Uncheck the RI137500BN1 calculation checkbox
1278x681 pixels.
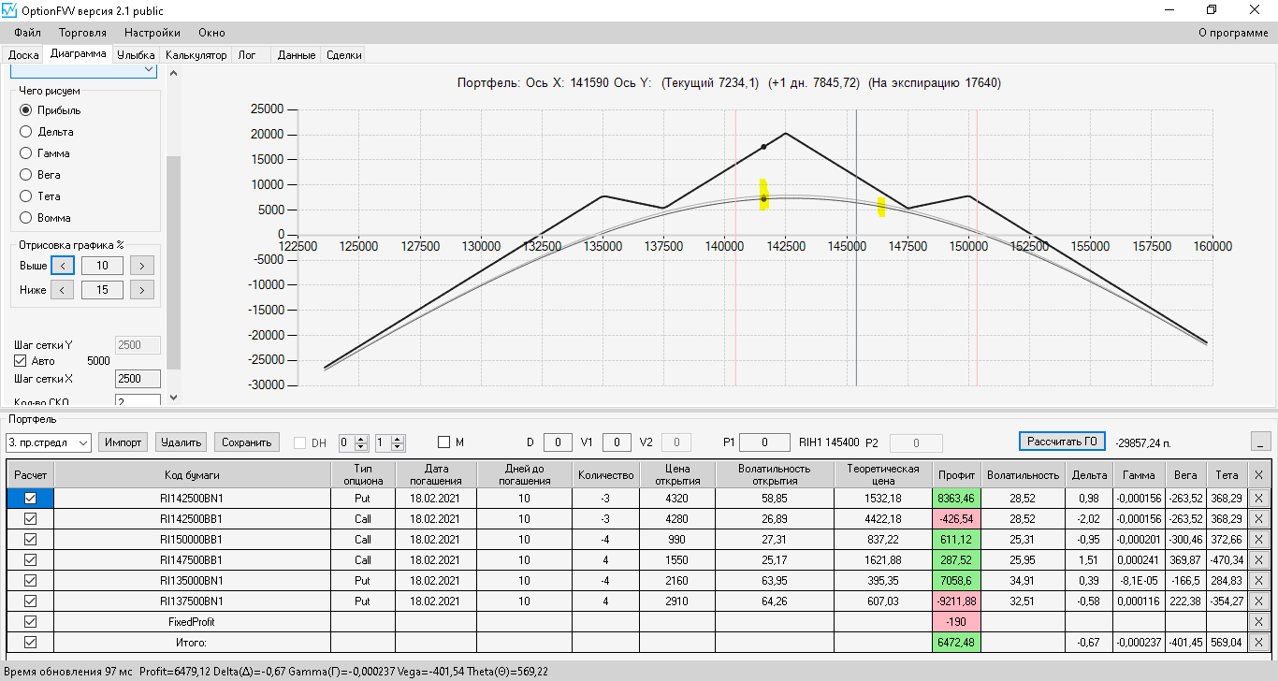30,601
